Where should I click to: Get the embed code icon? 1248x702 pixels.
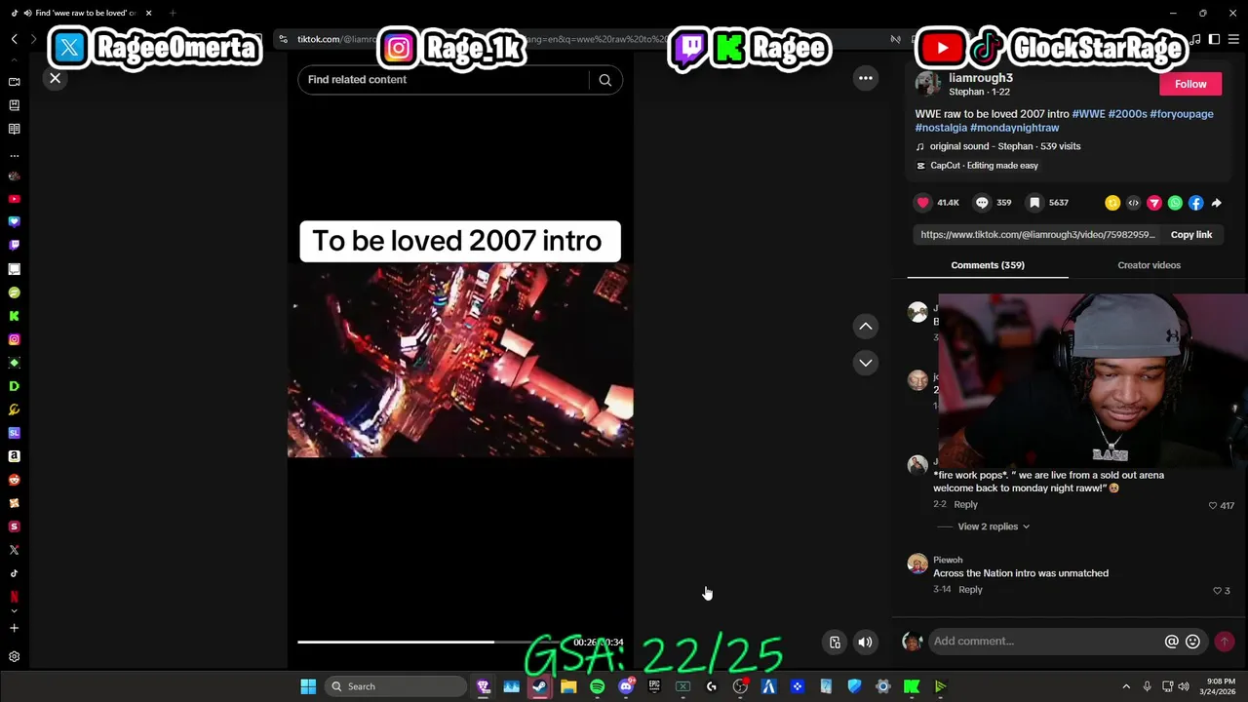click(x=1133, y=203)
